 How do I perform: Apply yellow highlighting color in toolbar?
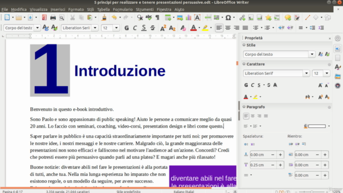pos(205,28)
